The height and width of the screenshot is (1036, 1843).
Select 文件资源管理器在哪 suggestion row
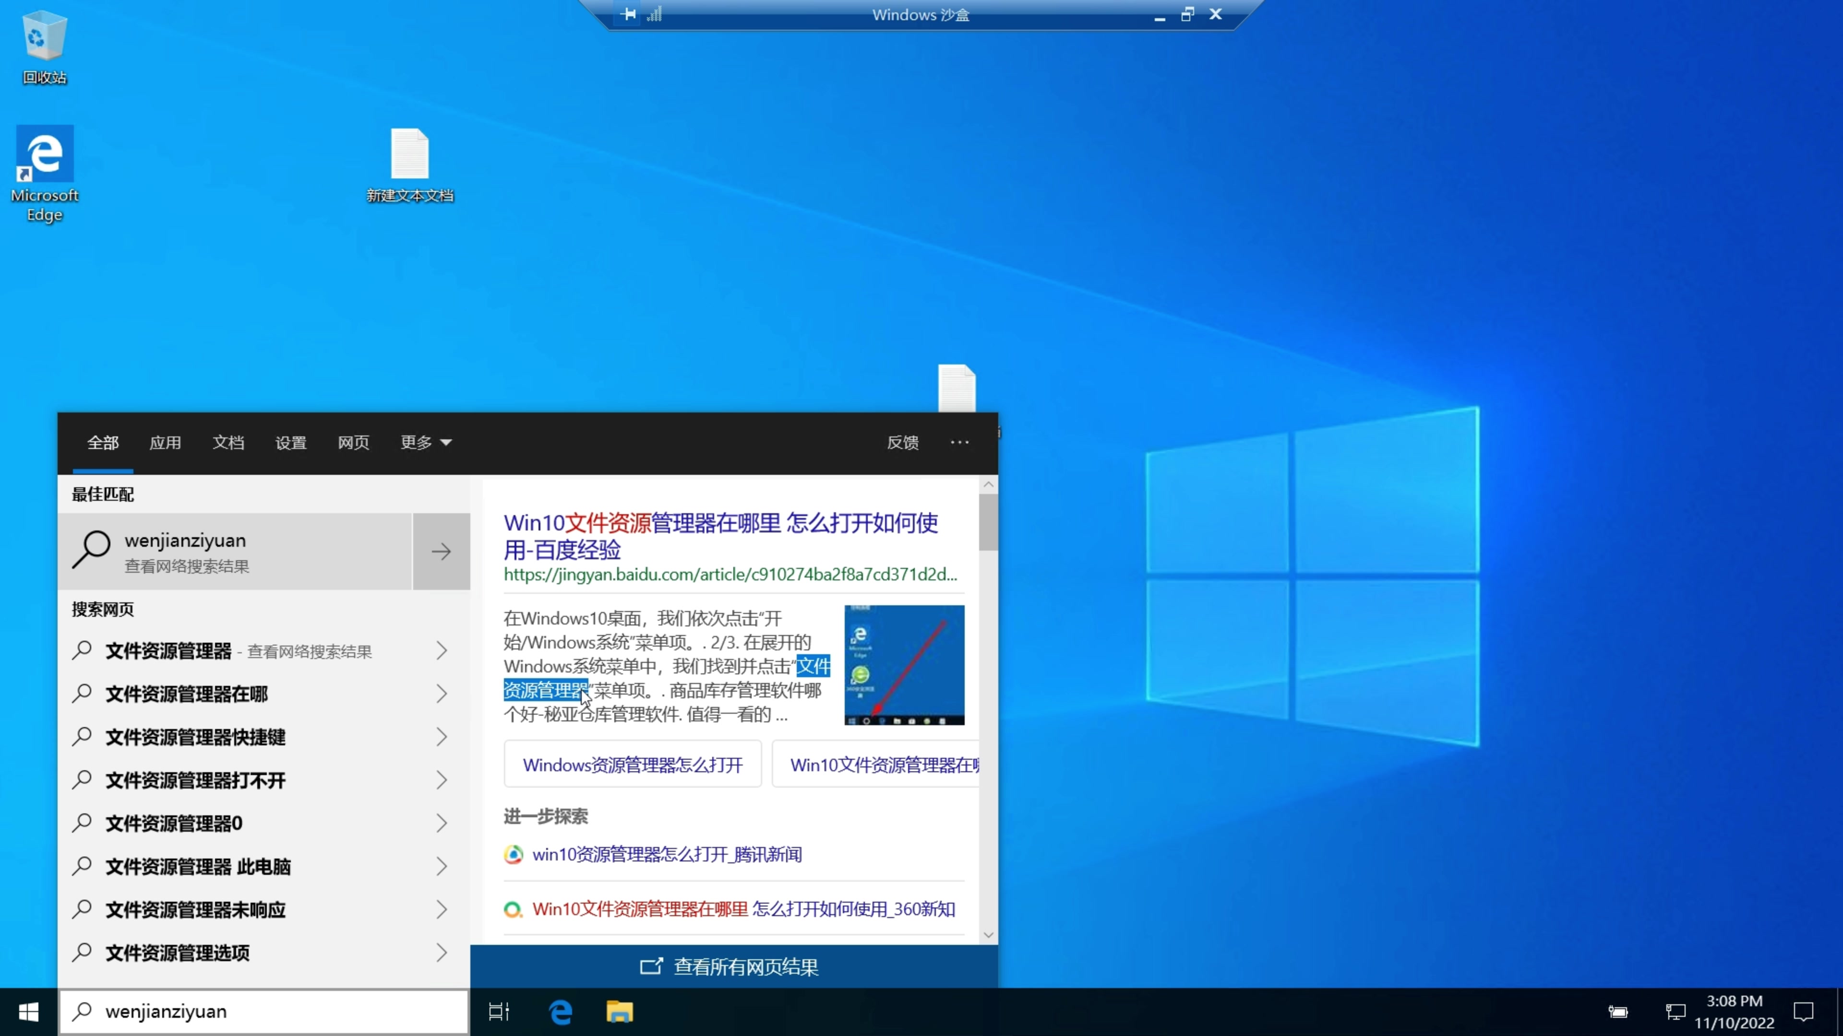264,694
